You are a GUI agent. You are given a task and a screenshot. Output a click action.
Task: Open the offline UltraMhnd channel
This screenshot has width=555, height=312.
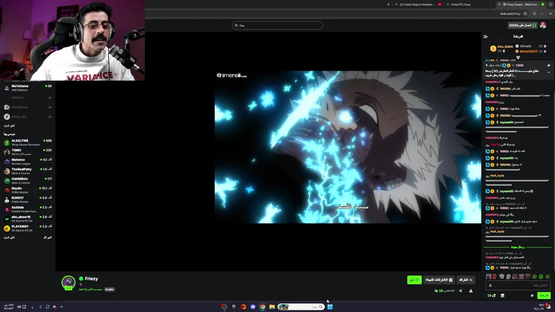[x=28, y=107]
